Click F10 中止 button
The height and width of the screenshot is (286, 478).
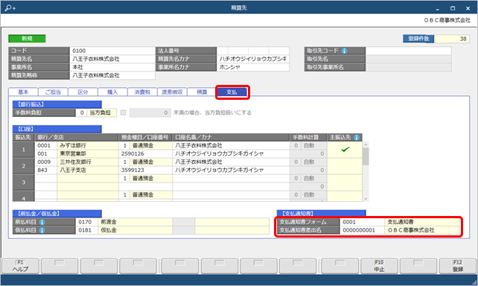[x=379, y=266]
